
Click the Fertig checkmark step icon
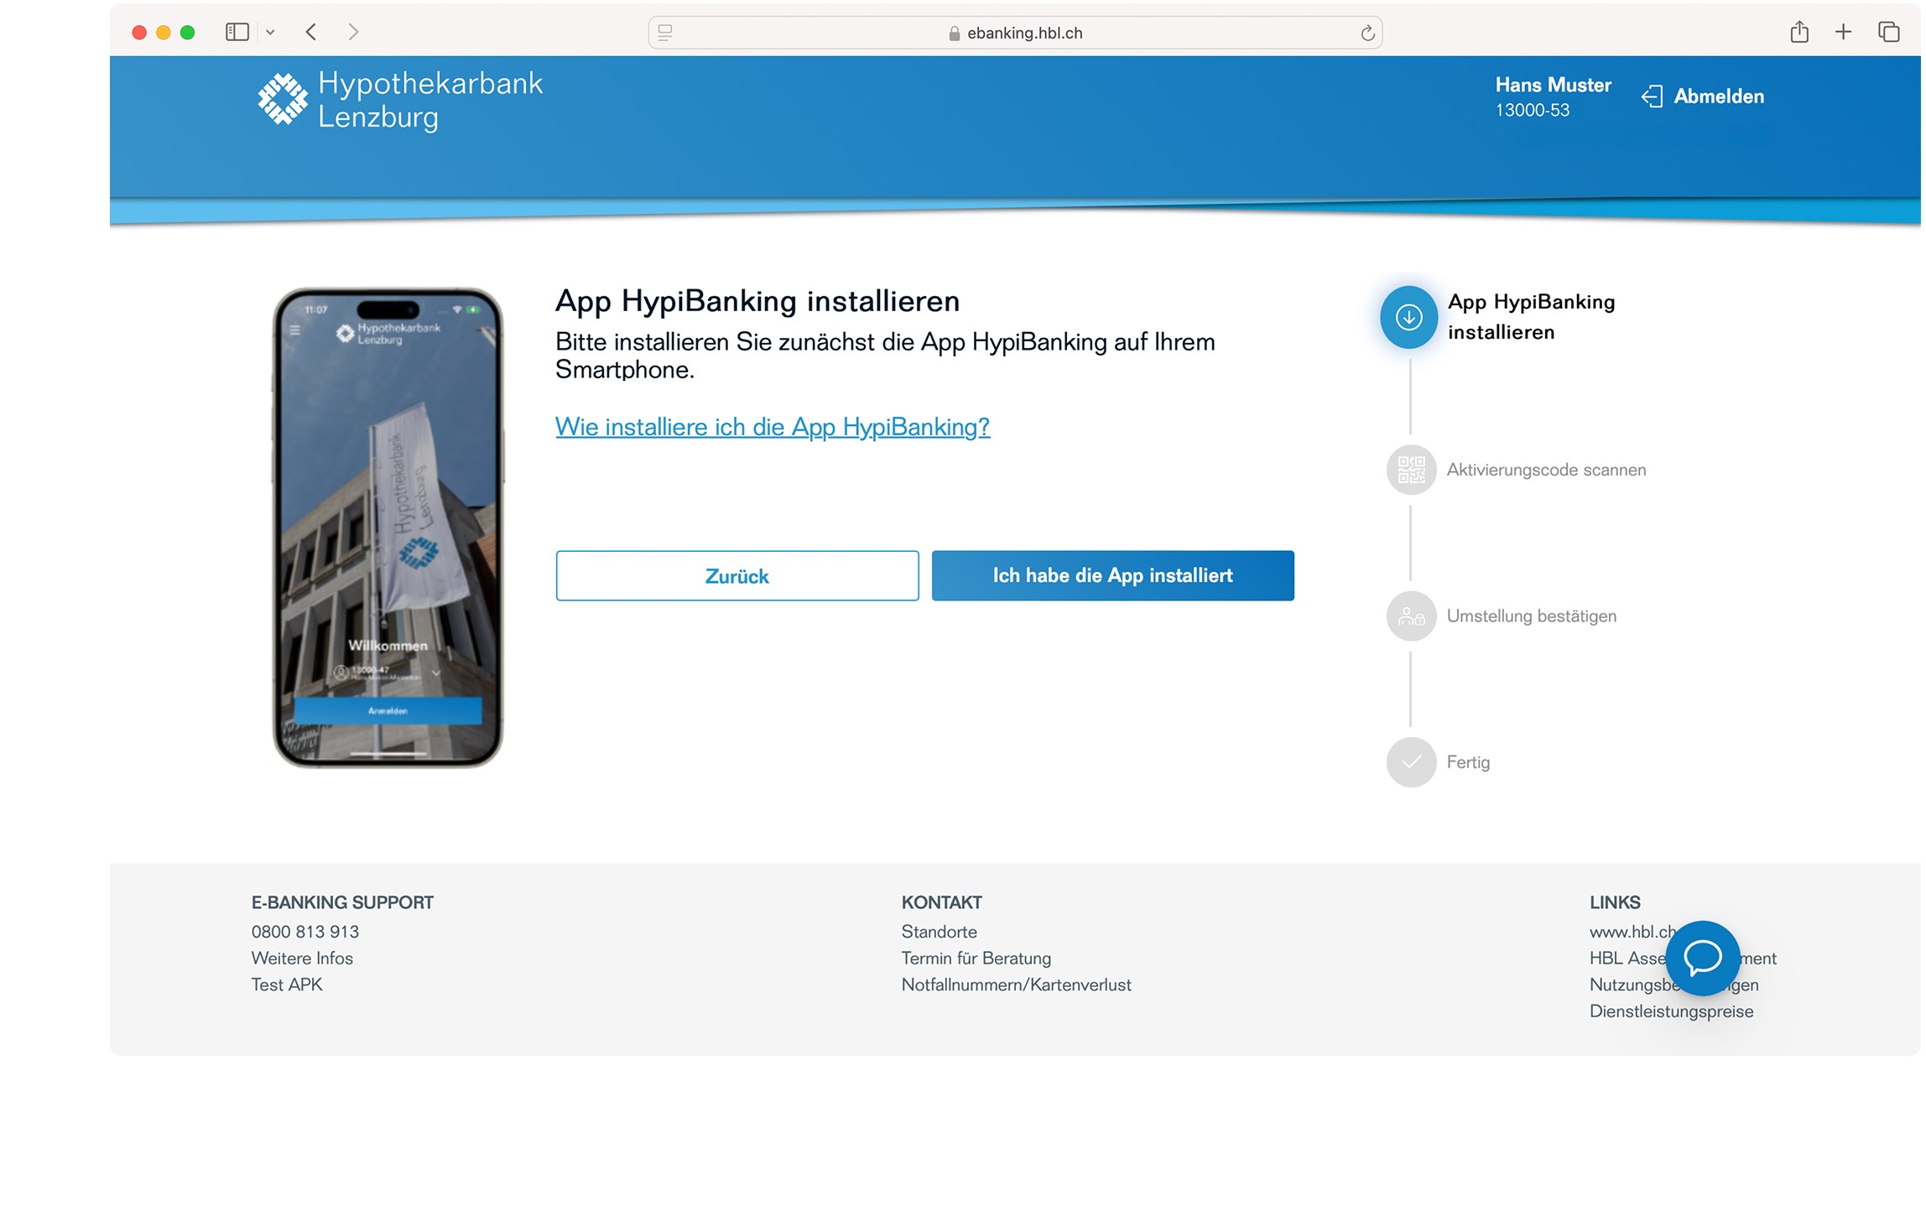[1413, 763]
